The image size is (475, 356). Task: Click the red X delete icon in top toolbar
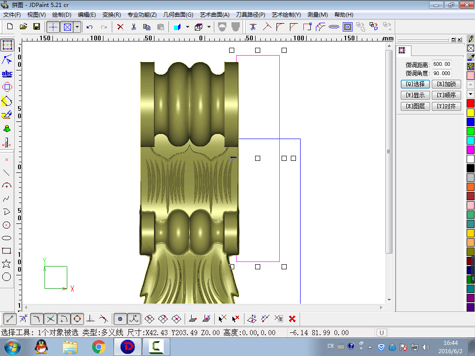point(120,27)
